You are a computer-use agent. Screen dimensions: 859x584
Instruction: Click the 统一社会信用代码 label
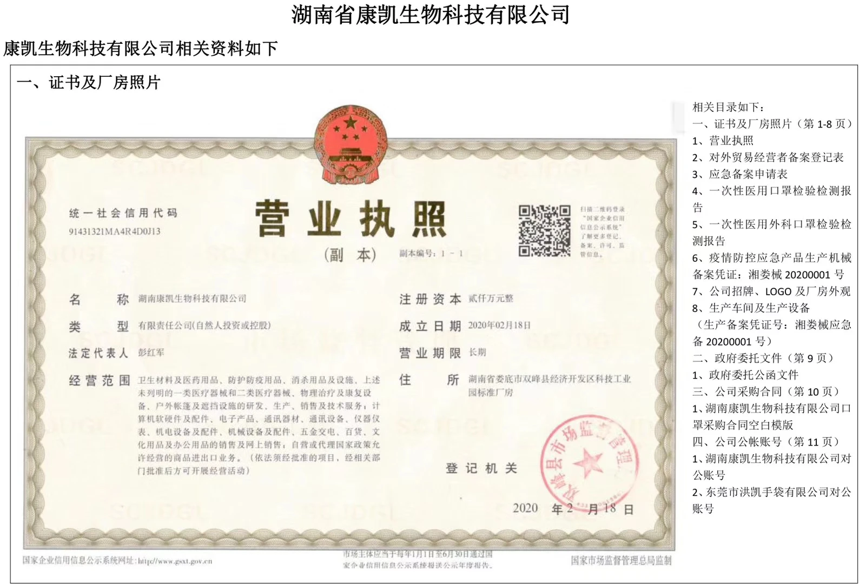[123, 213]
